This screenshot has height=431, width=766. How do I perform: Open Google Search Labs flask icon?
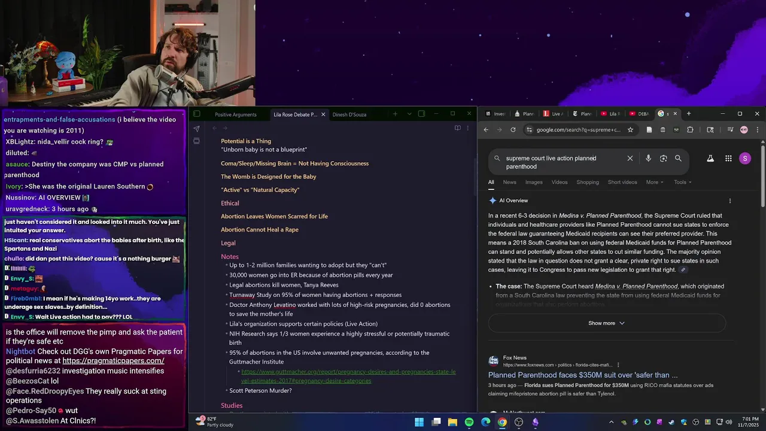710,159
